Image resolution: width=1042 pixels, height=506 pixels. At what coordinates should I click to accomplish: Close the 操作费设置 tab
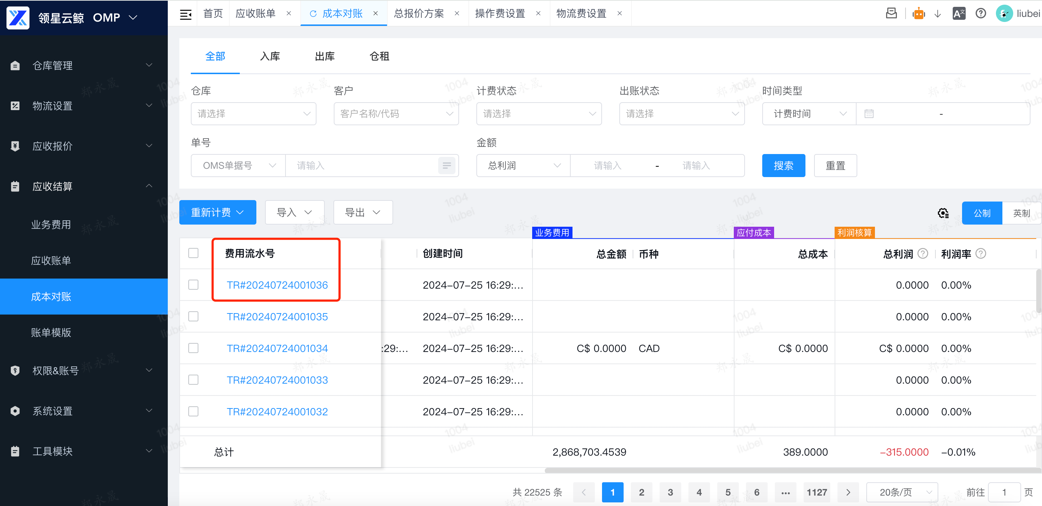coord(538,13)
